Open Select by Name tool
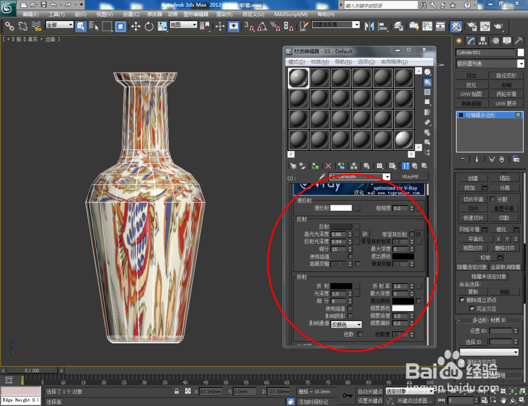528x406 pixels. click(93, 26)
